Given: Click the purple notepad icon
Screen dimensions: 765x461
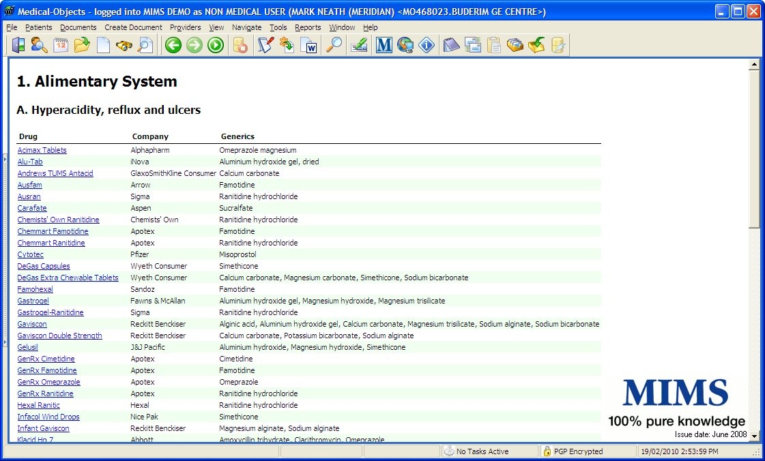Looking at the screenshot, I should [x=451, y=45].
